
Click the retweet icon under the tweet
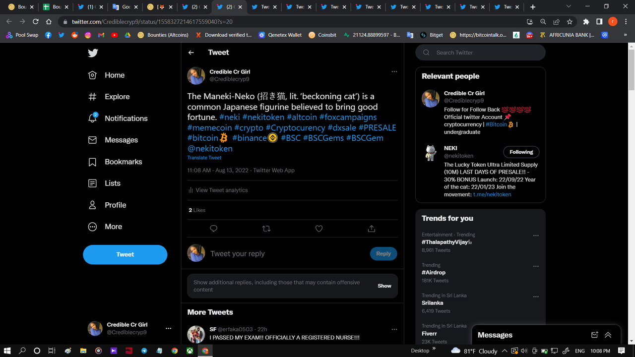266,229
